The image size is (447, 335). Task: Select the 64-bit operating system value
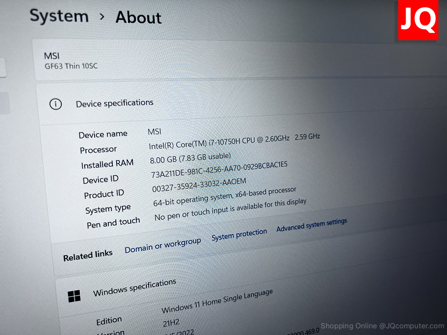tap(225, 197)
